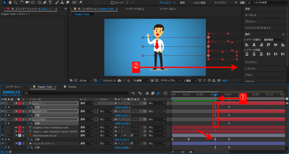Screen dimensions: 289x154
Task: Open the トラッカー panel
Action: [251, 69]
